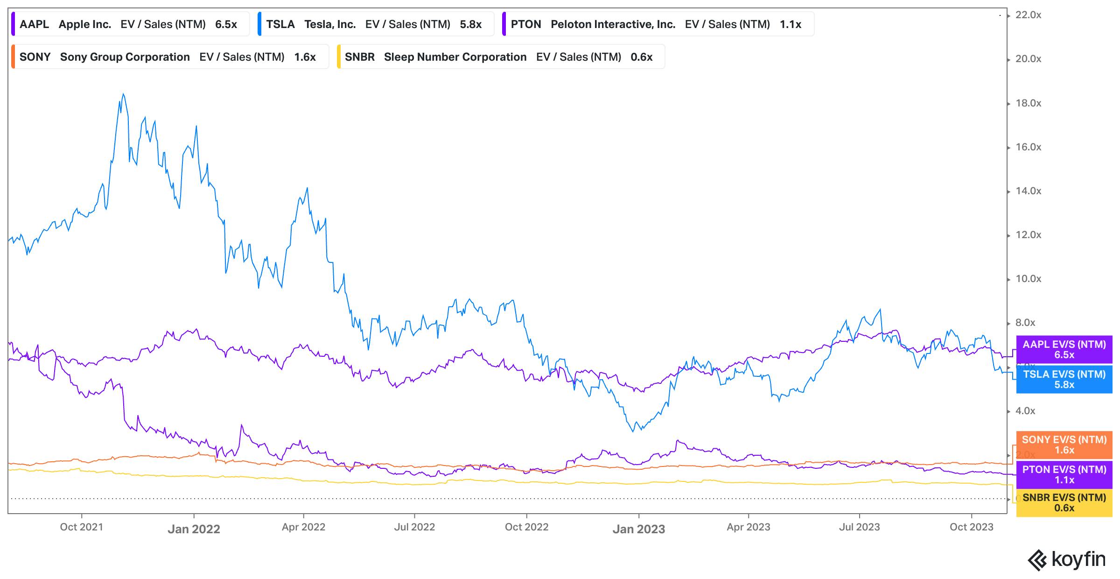Click the Koyfin logo icon
The height and width of the screenshot is (579, 1120).
(x=1037, y=560)
